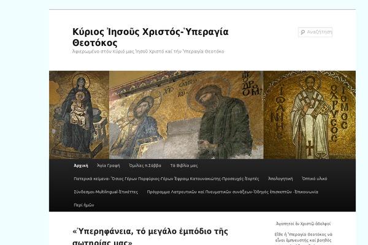368x245 pixels.
Task: Click the header mosaic banner image
Action: coord(202,115)
